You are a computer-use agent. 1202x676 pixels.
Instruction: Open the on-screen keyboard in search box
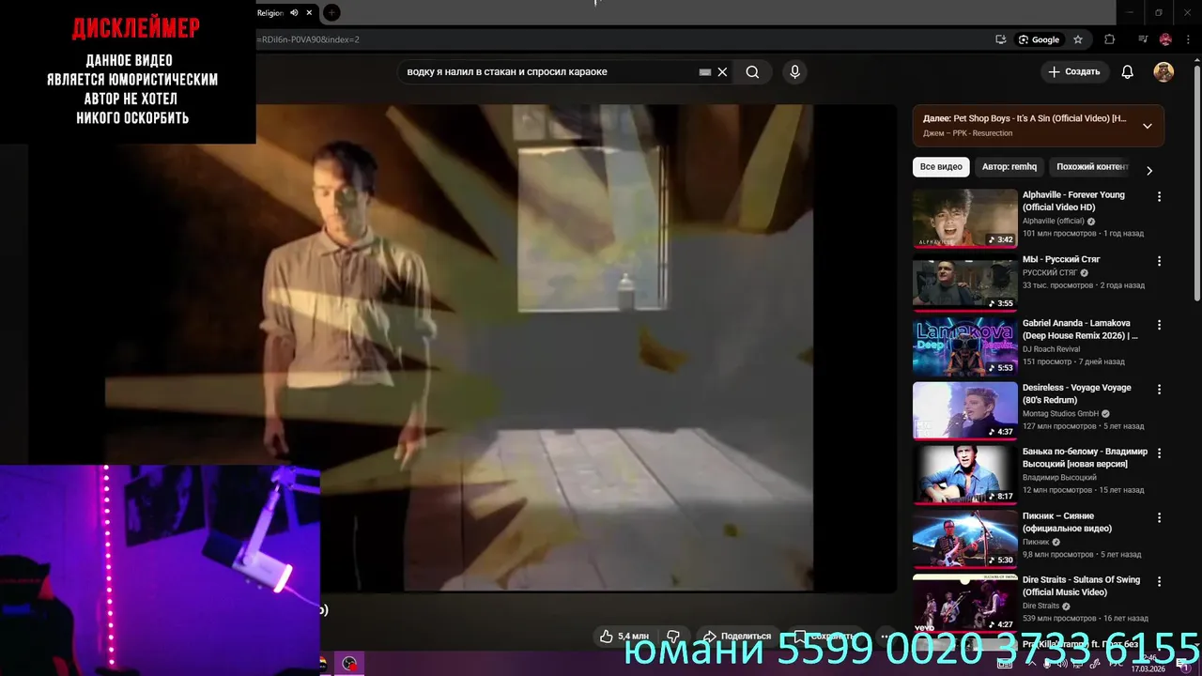tap(705, 72)
